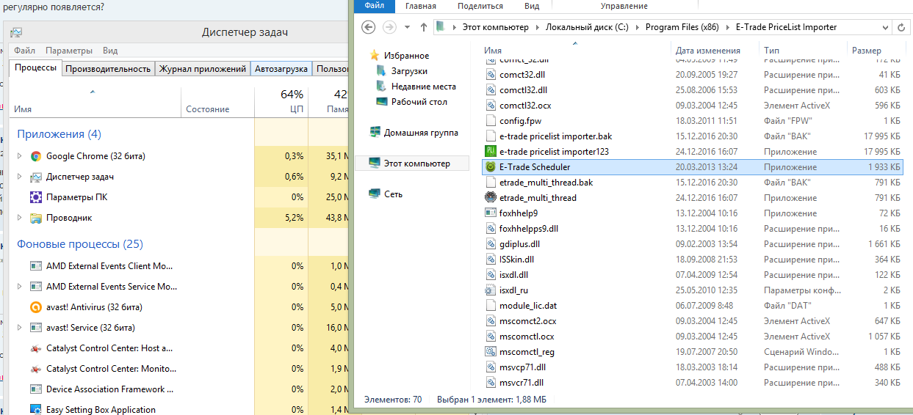Click the Рабочий стол icon in sidebar
Screen dimensions: 913x415
(x=381, y=102)
